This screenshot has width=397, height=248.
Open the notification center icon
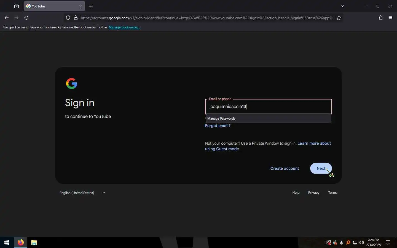pyautogui.click(x=388, y=242)
